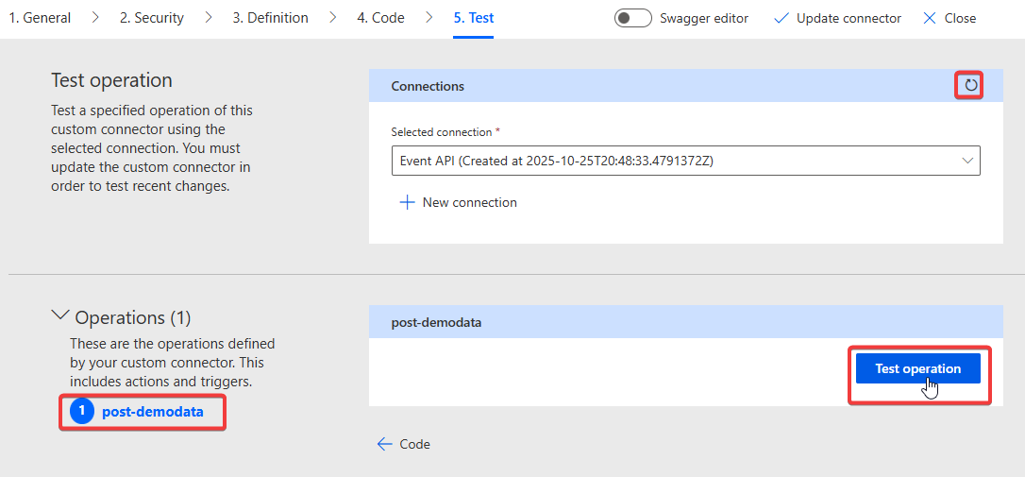Click the plus icon for New connection
Screen dimensions: 1025x477
(x=408, y=202)
